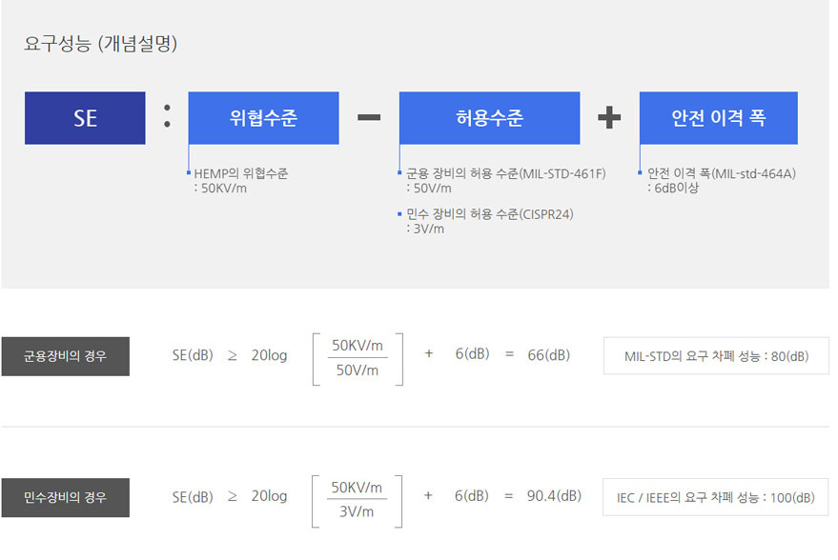The width and height of the screenshot is (838, 560).
Task: Click the HEMP의 위협수준 bullet text
Action: point(240,180)
